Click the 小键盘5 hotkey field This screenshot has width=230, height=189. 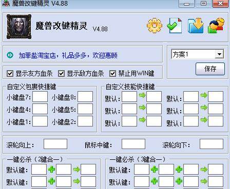[x=85, y=109]
